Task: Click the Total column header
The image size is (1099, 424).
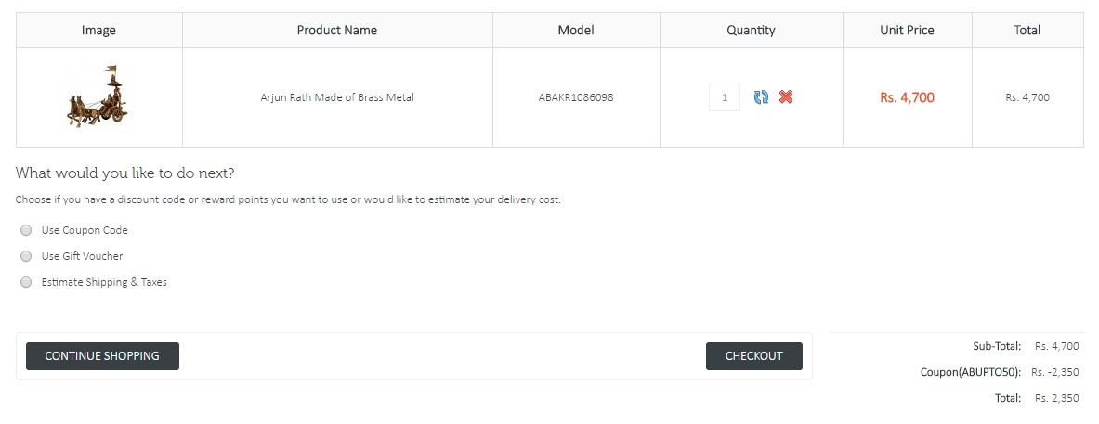Action: pyautogui.click(x=1027, y=31)
